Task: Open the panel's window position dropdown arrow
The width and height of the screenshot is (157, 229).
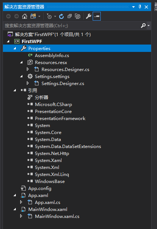Action: [x=133, y=7]
